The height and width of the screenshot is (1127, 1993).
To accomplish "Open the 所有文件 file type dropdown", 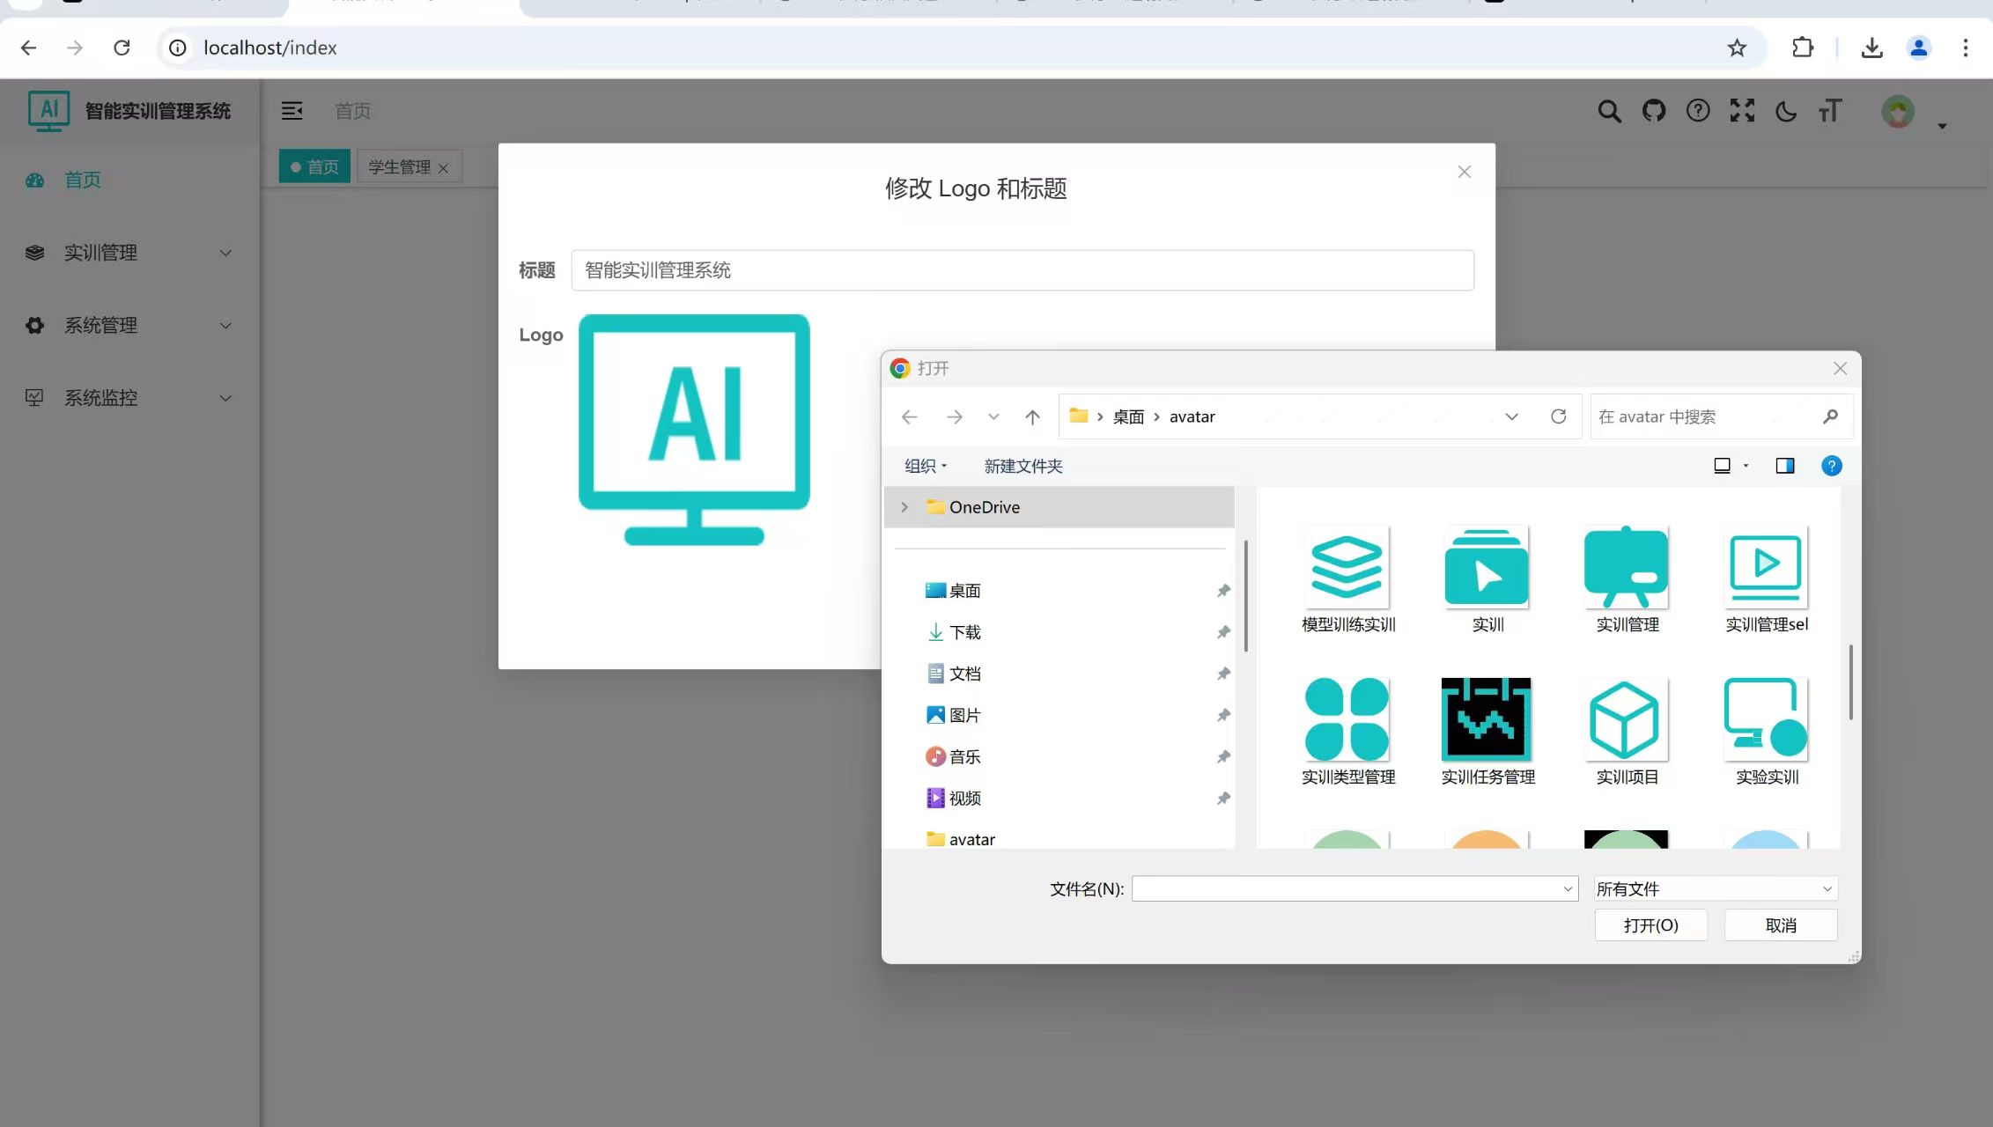I will pos(1714,888).
